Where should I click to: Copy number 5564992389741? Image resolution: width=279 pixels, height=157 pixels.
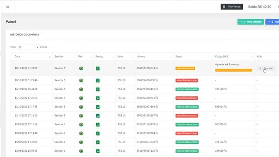point(157,98)
